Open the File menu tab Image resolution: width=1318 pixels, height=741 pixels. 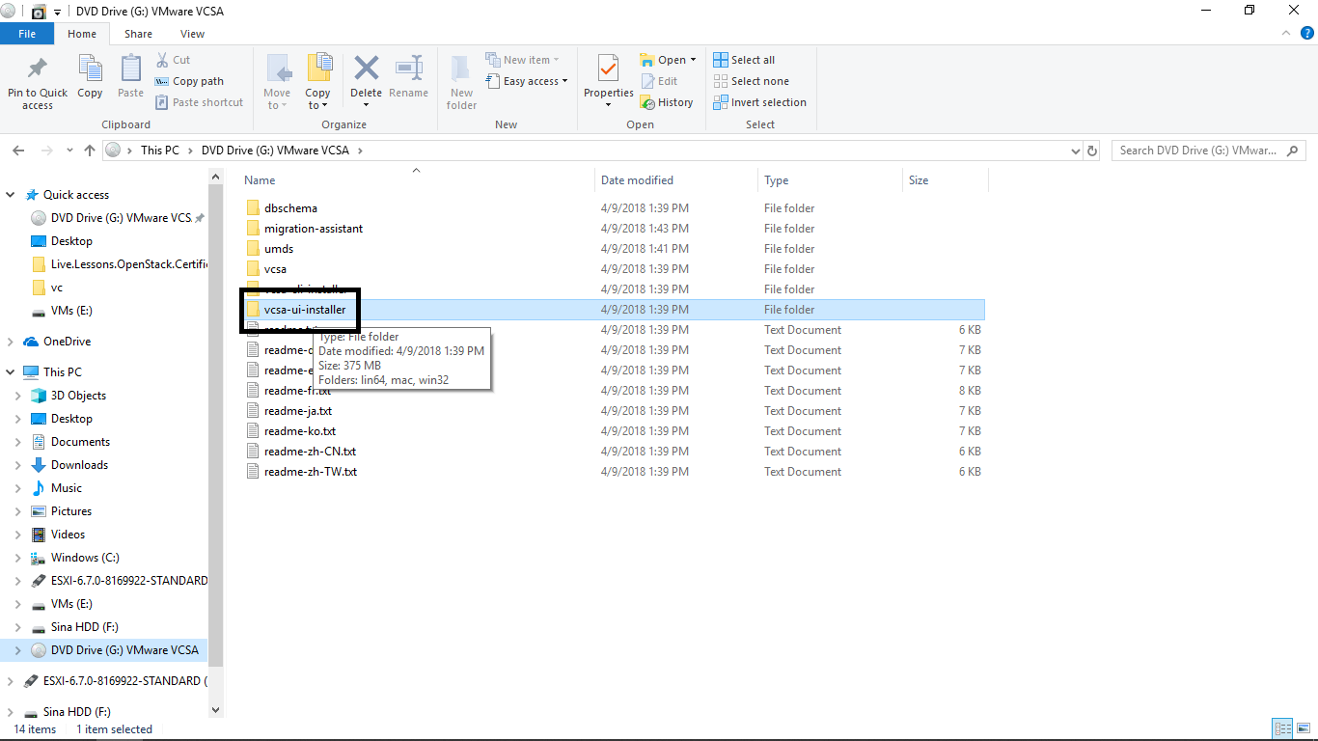27,34
